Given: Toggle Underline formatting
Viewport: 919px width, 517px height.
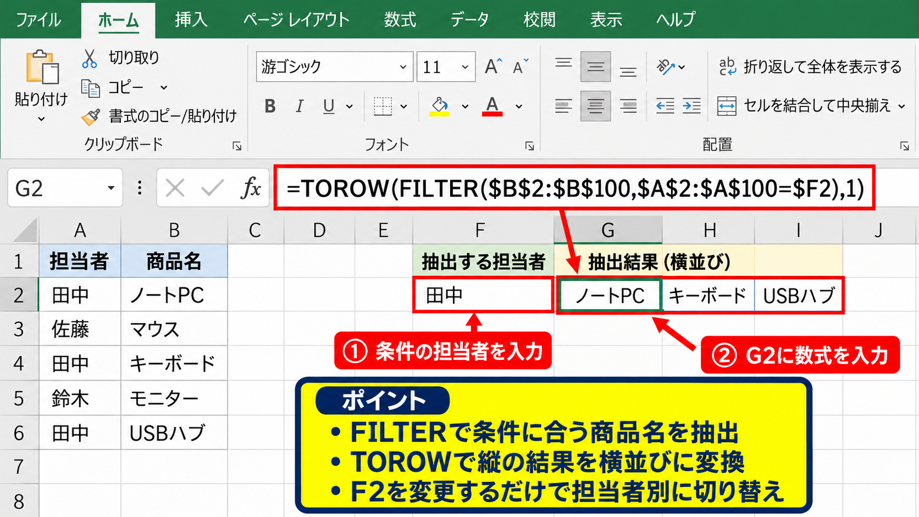Looking at the screenshot, I should (329, 106).
